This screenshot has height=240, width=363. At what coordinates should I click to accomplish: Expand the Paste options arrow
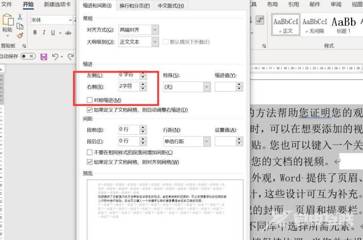tap(8, 35)
